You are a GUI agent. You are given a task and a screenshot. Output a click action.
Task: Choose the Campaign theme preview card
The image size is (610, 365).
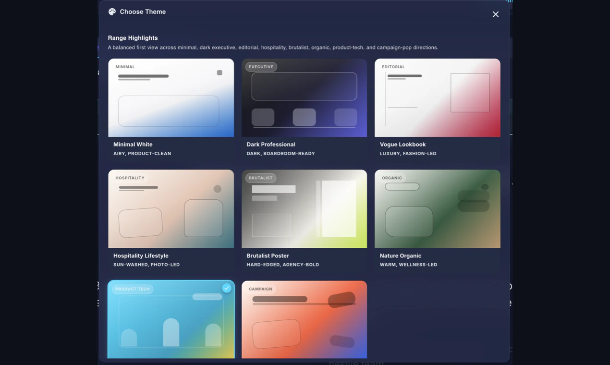[x=304, y=319]
